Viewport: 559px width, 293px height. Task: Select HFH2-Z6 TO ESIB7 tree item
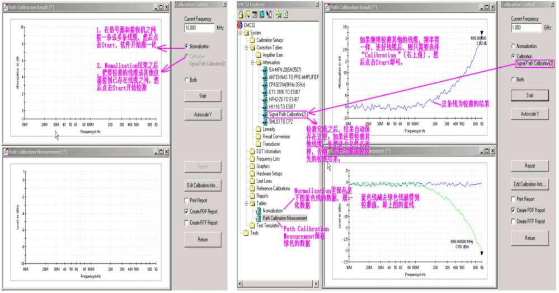[284, 100]
